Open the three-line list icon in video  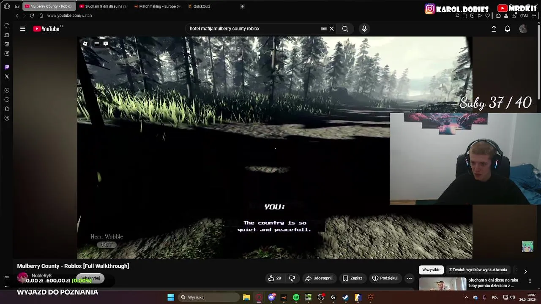tap(97, 43)
